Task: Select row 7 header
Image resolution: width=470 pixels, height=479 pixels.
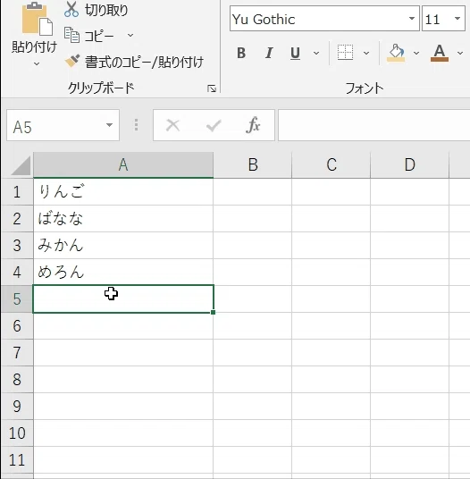Action: click(x=17, y=352)
